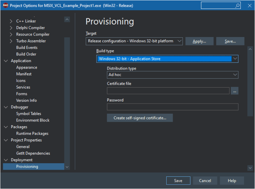The image size is (255, 189).
Task: Browse for certificate file with ellipsis button
Action: (x=235, y=91)
